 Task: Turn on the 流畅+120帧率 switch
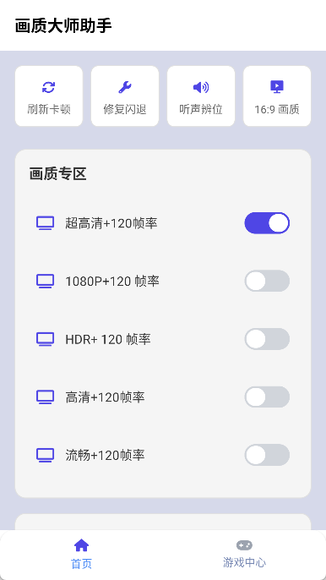click(x=267, y=455)
